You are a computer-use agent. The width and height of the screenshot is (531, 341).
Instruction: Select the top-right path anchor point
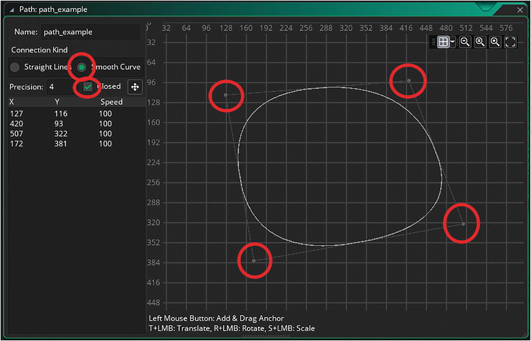click(409, 81)
